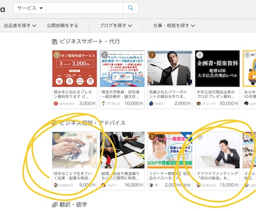Open the red プレゼン資料作成サービス thumbnail
The width and height of the screenshot is (256, 211).
(x=75, y=68)
